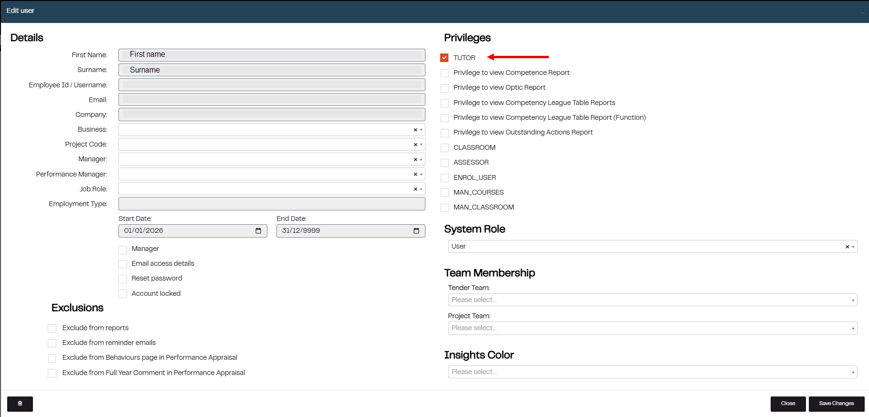Clear the Project Code selection
The image size is (869, 417).
[415, 145]
